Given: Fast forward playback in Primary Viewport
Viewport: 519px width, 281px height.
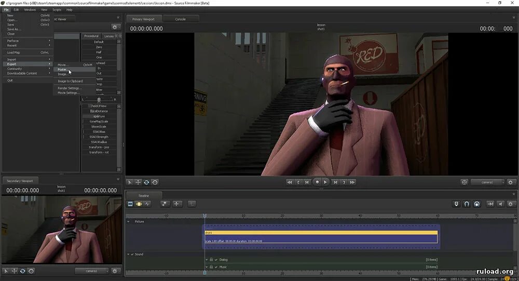Looking at the screenshot, I should coord(352,182).
